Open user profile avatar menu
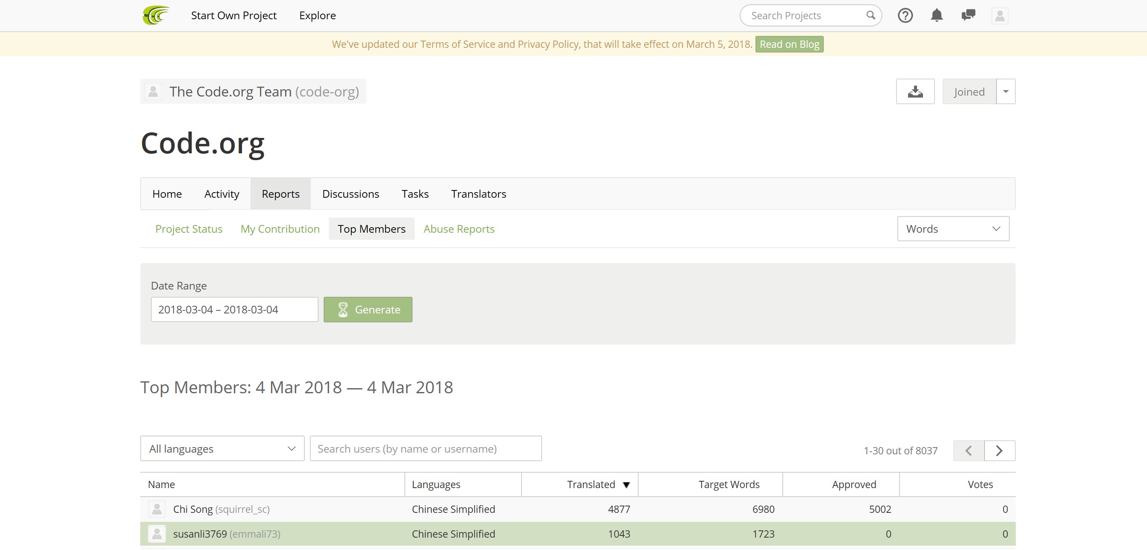Screen dimensions: 1147x550 pos(999,15)
